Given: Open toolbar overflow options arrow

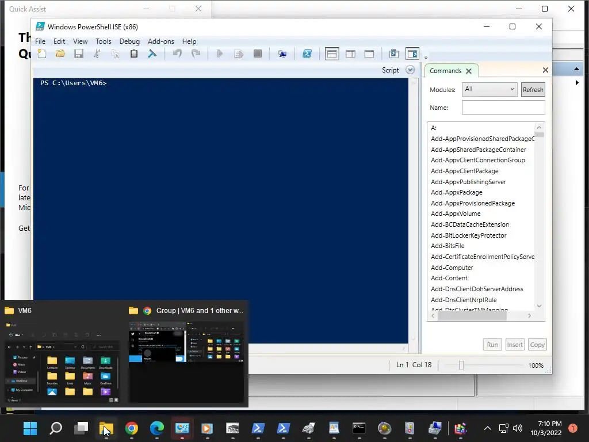Looking at the screenshot, I should [426, 58].
